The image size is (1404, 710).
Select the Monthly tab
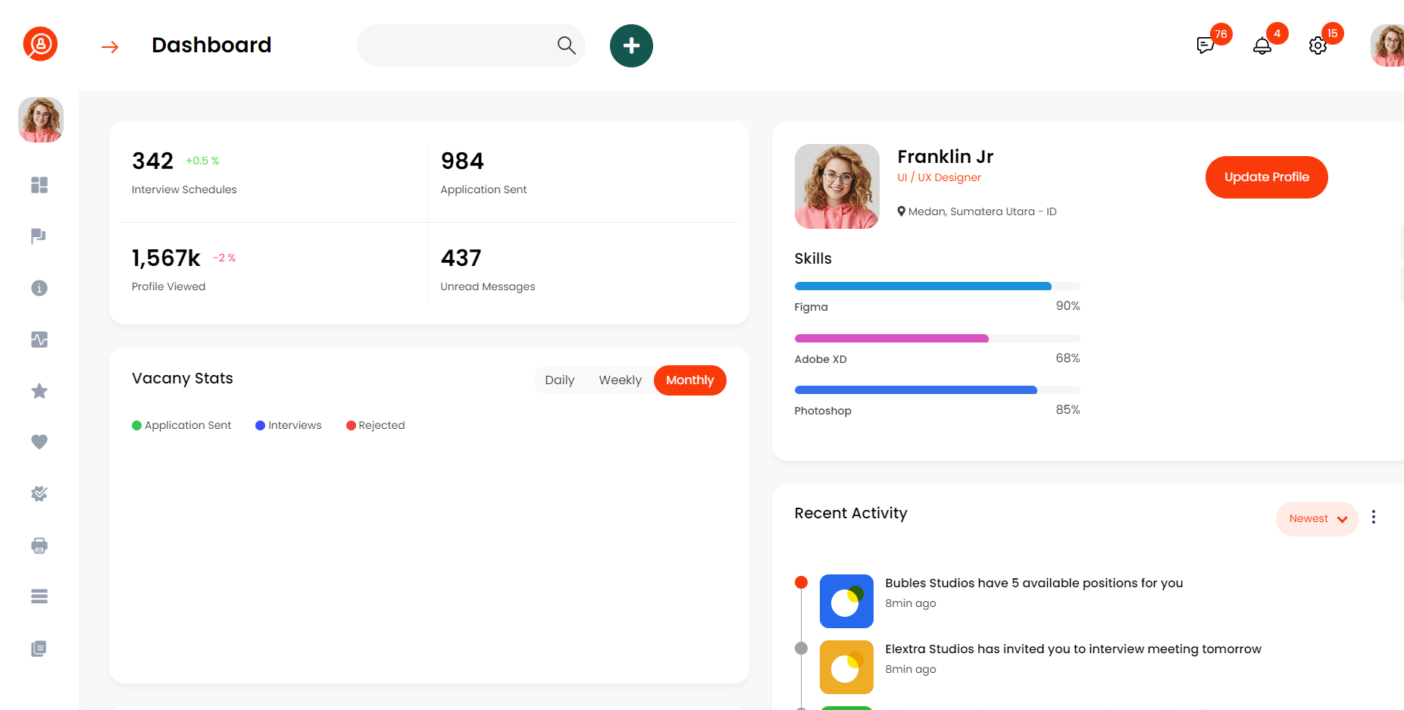pyautogui.click(x=690, y=380)
